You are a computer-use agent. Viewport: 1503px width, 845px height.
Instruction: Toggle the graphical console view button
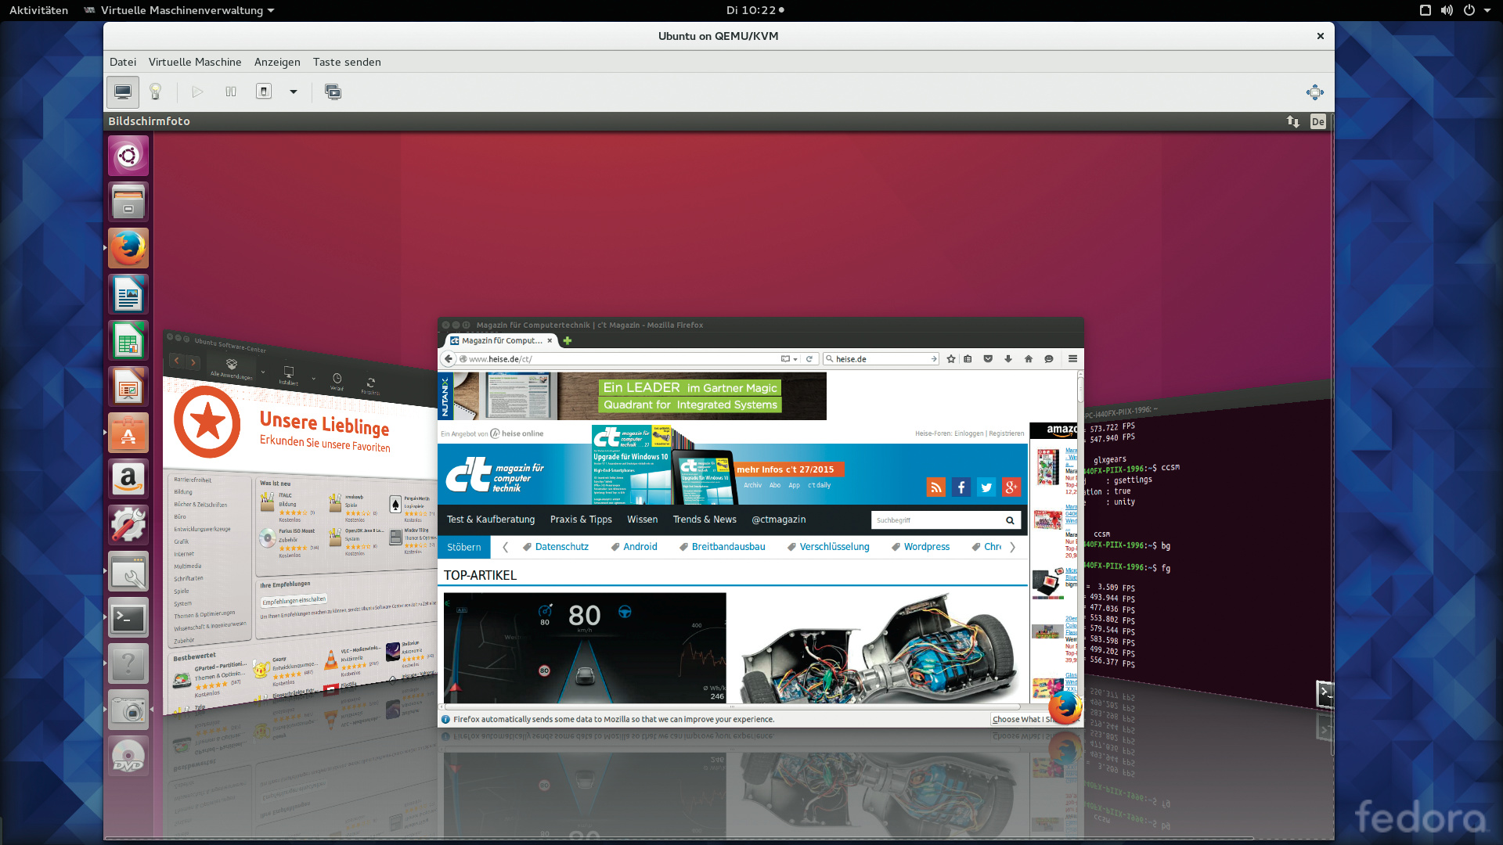pos(123,92)
